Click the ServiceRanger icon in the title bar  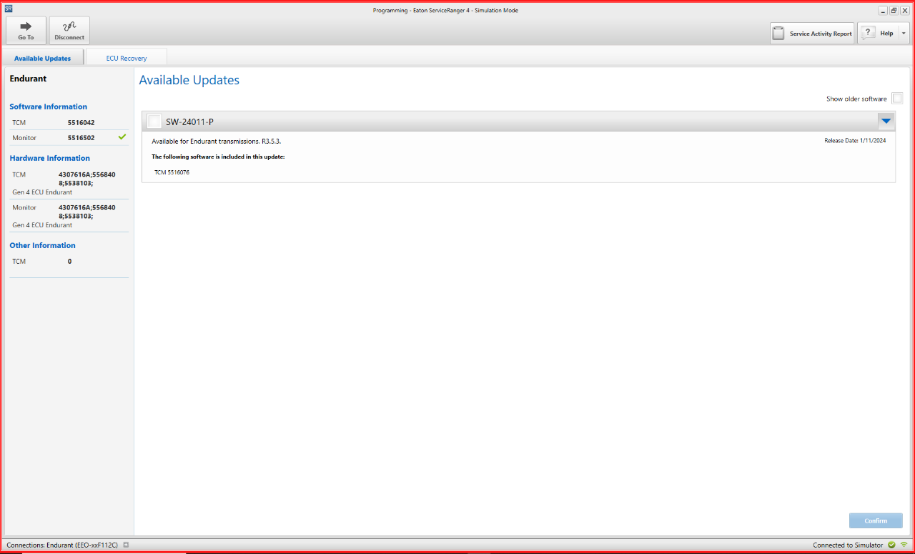(8, 7)
